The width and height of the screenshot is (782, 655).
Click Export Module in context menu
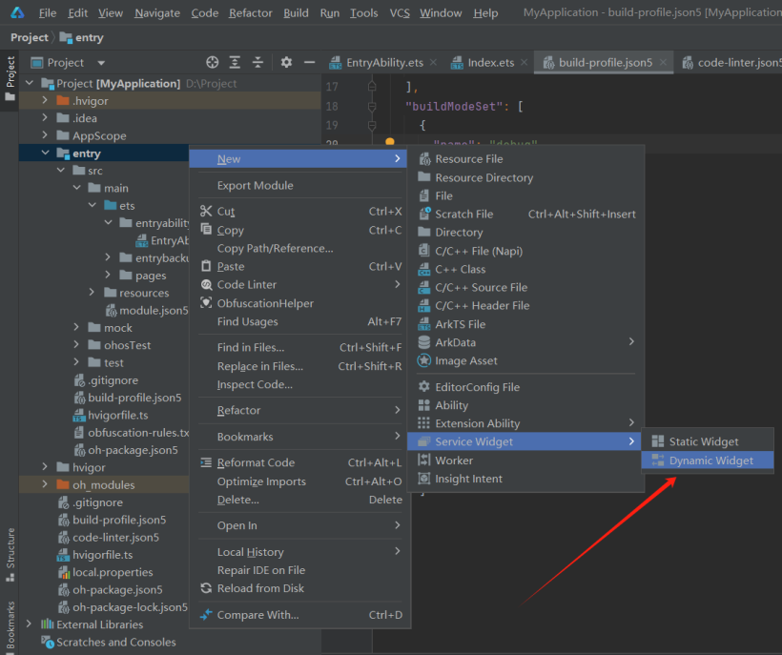[x=300, y=185]
